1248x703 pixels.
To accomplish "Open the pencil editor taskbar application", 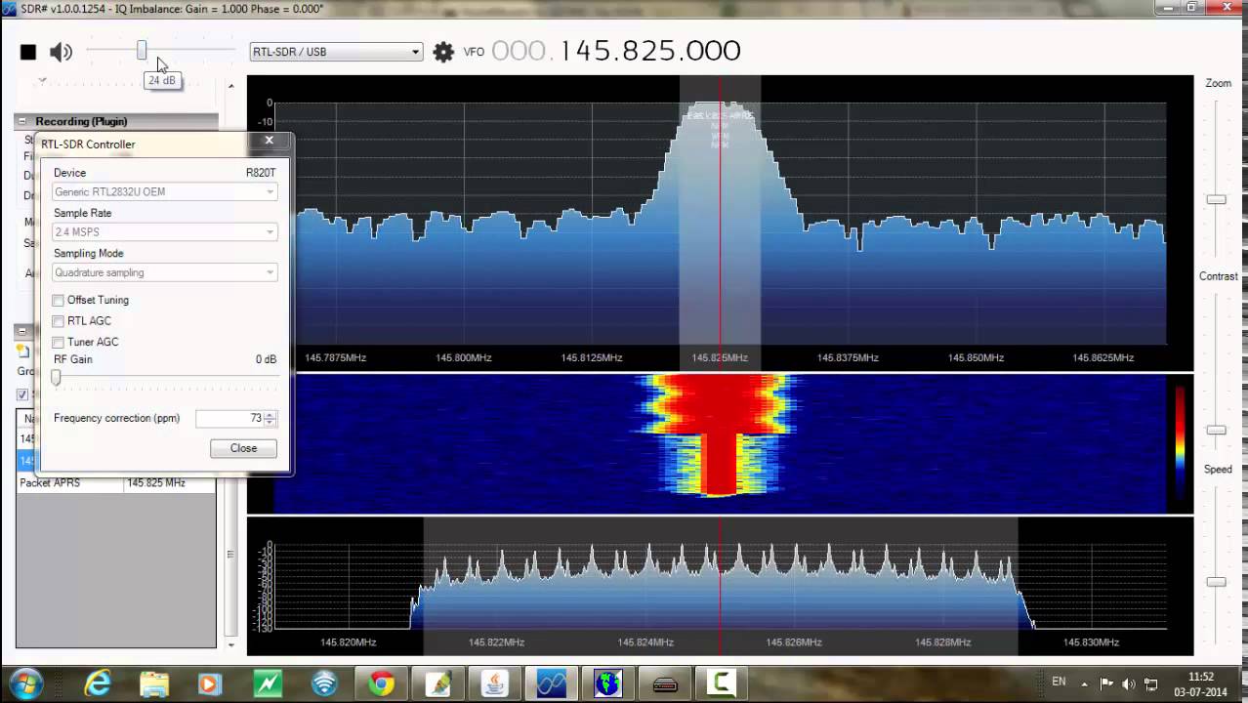I will (x=436, y=683).
